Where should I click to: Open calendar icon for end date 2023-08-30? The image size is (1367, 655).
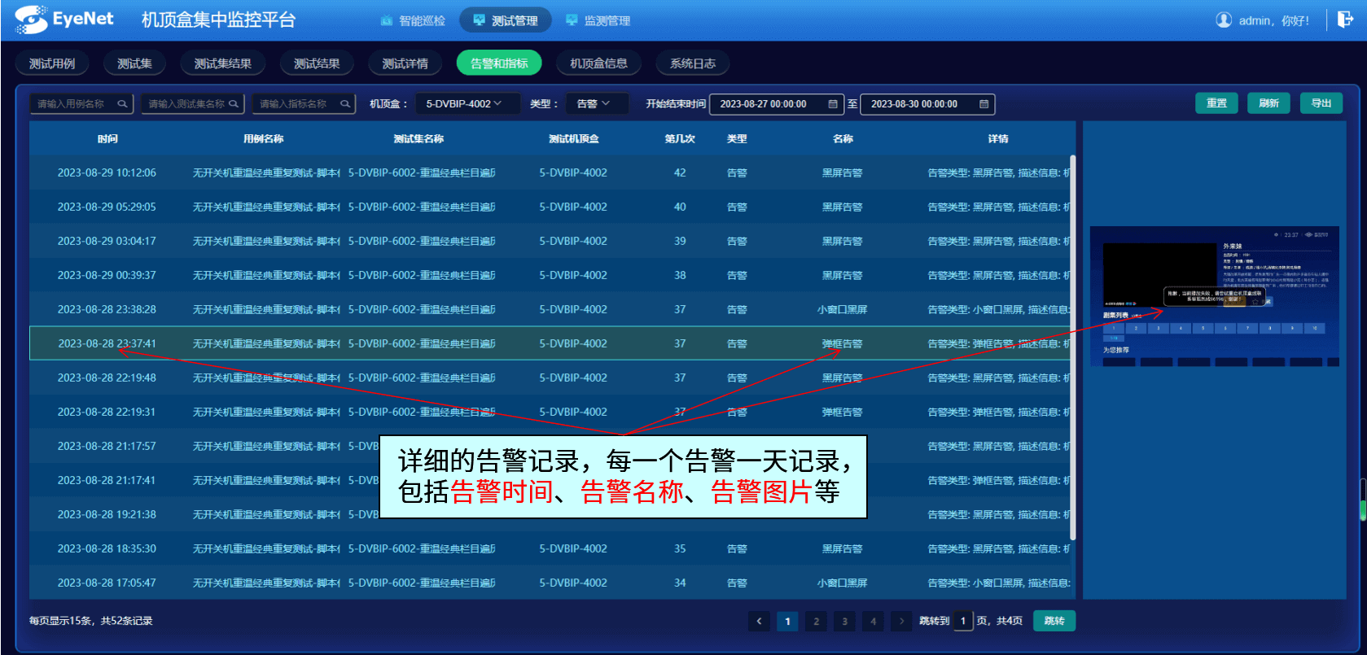(x=984, y=104)
